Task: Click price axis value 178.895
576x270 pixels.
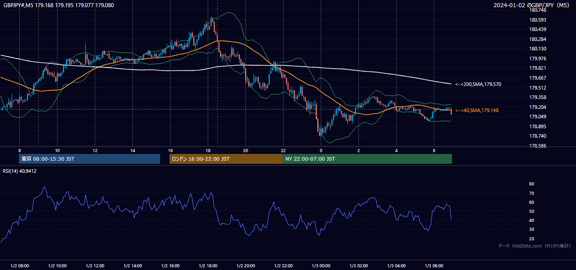Action: point(538,126)
